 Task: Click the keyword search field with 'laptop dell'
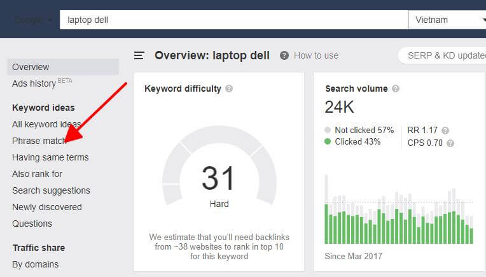coord(233,20)
